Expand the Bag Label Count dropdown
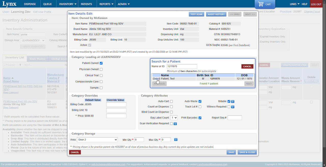The width and height of the screenshot is (326, 167). point(174,118)
